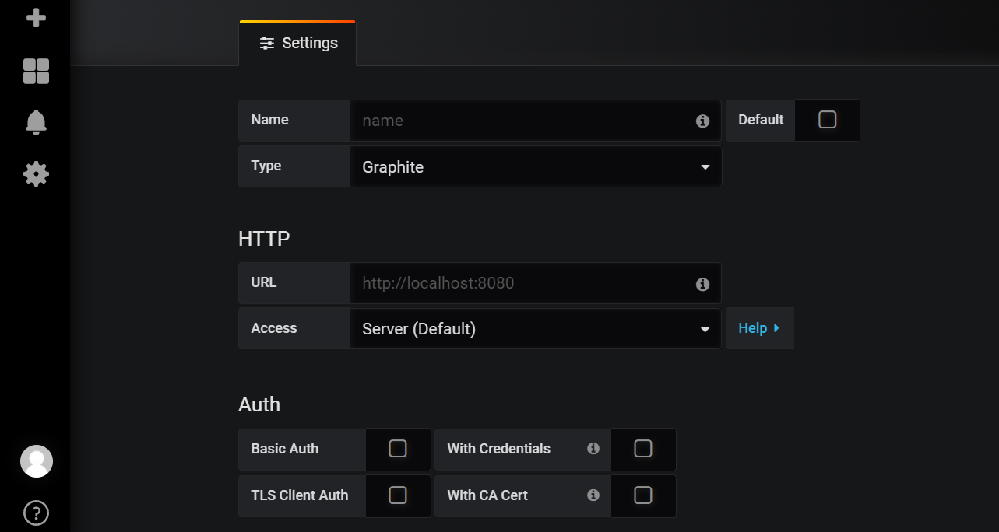Image resolution: width=999 pixels, height=532 pixels.
Task: Click the With CA Cert label text
Action: (x=487, y=495)
